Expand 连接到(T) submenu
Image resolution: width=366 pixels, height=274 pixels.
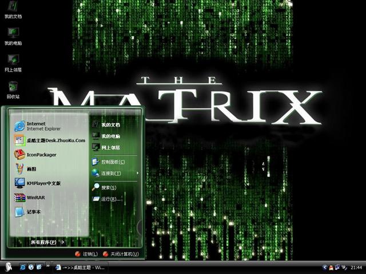click(x=116, y=173)
